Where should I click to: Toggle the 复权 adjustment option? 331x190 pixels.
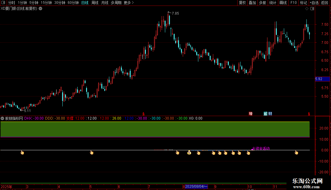(242, 3)
